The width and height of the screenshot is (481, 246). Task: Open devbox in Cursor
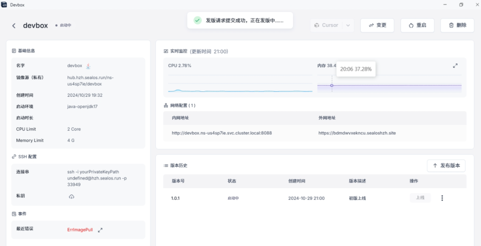[x=326, y=25]
